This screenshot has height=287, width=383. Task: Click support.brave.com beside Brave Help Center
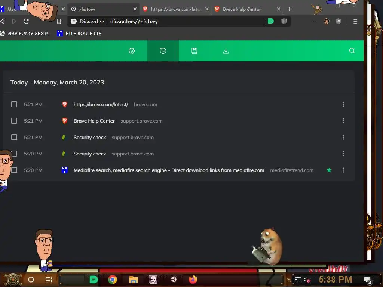141,121
